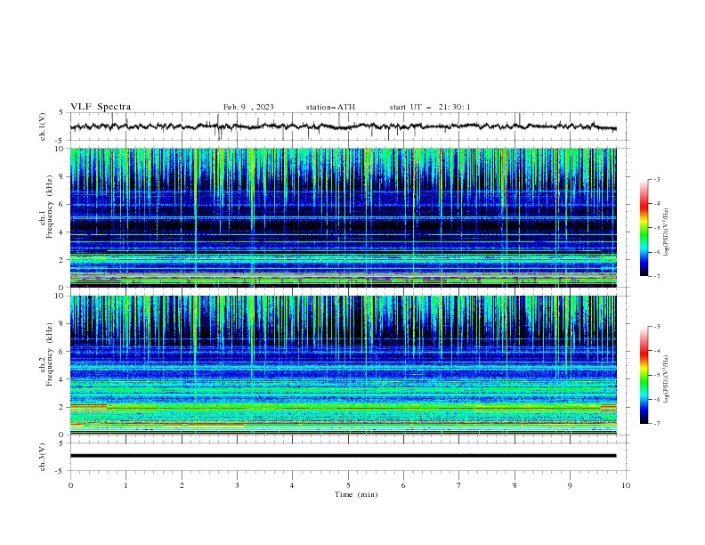Screen dimensions: 705x545
Task: Click time axis tick label "7"
Action: pyautogui.click(x=459, y=485)
